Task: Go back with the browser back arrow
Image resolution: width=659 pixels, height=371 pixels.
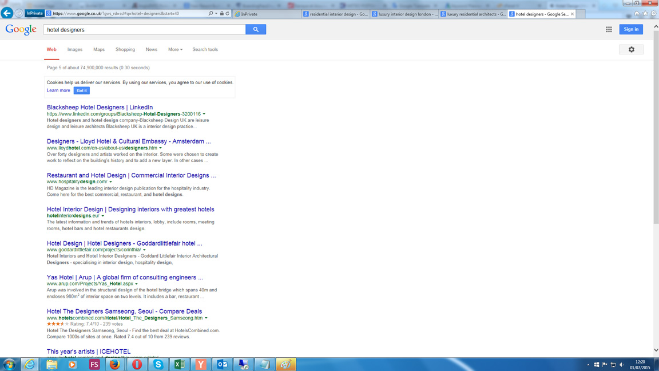Action: click(7, 13)
